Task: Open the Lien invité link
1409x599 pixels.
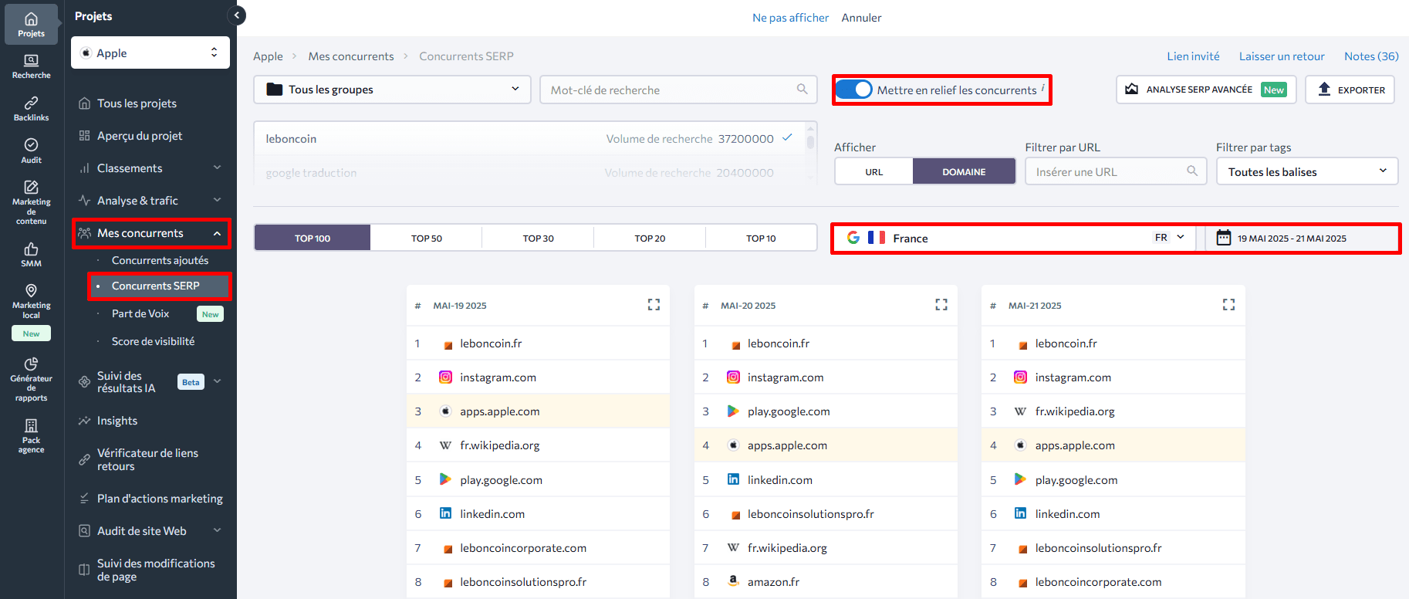Action: [x=1193, y=56]
